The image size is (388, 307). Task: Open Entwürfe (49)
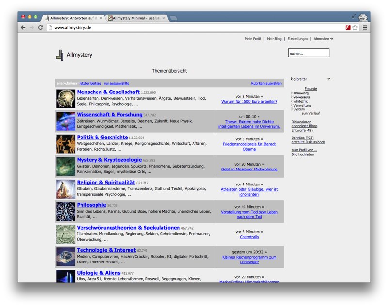302,130
